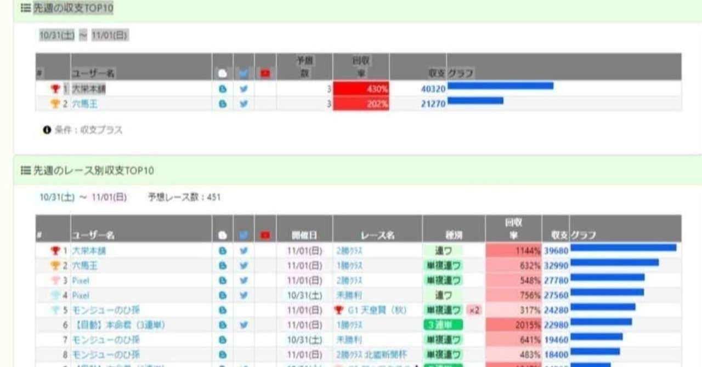Click YouTube header icon in レース別 table
Screen dimensions: 702x367
[265, 235]
